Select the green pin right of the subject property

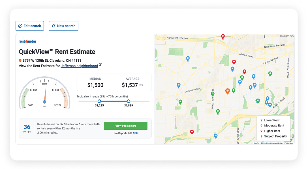click(x=234, y=91)
